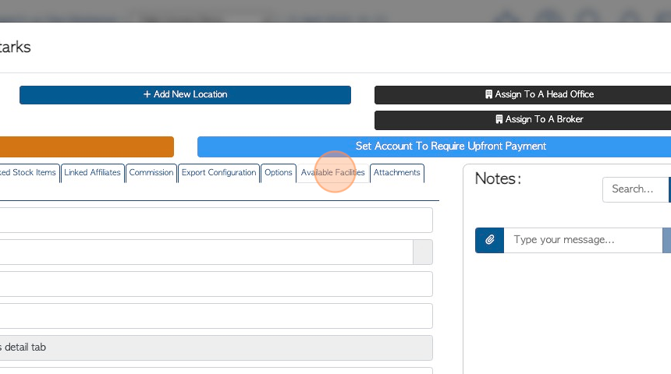
Task: Go to the Options tab
Action: point(279,173)
